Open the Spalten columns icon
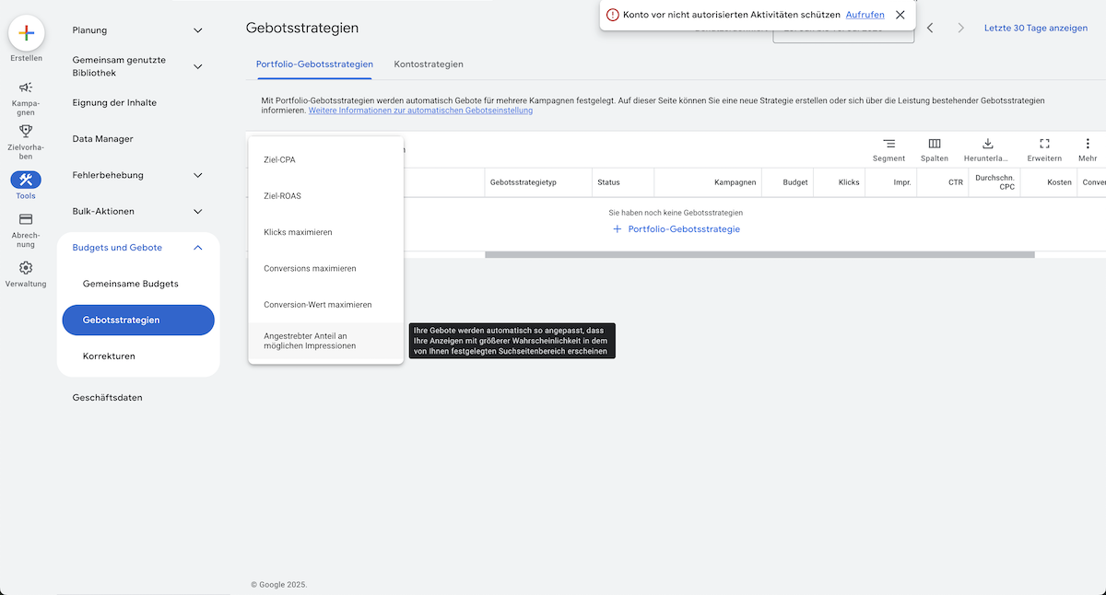This screenshot has height=595, width=1106. [x=935, y=144]
